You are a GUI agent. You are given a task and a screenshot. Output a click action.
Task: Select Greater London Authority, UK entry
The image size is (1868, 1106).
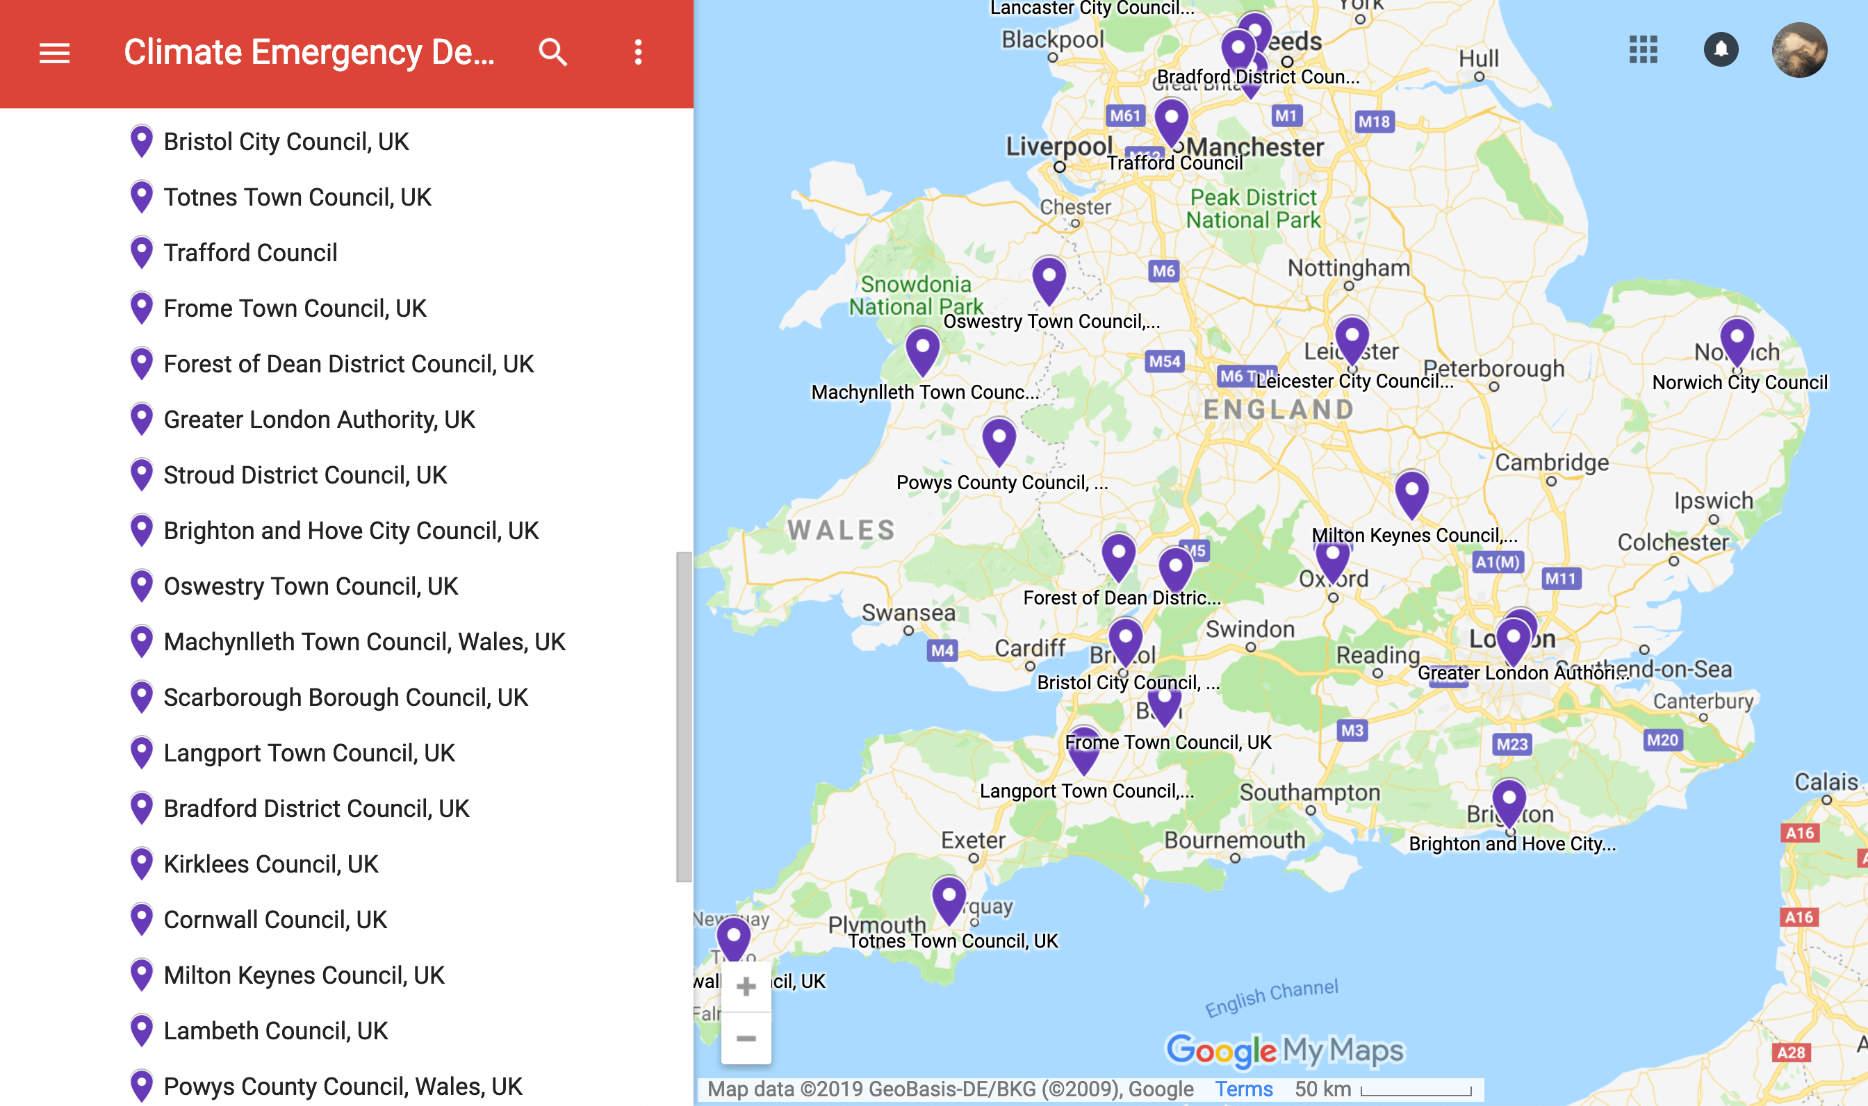tap(319, 420)
